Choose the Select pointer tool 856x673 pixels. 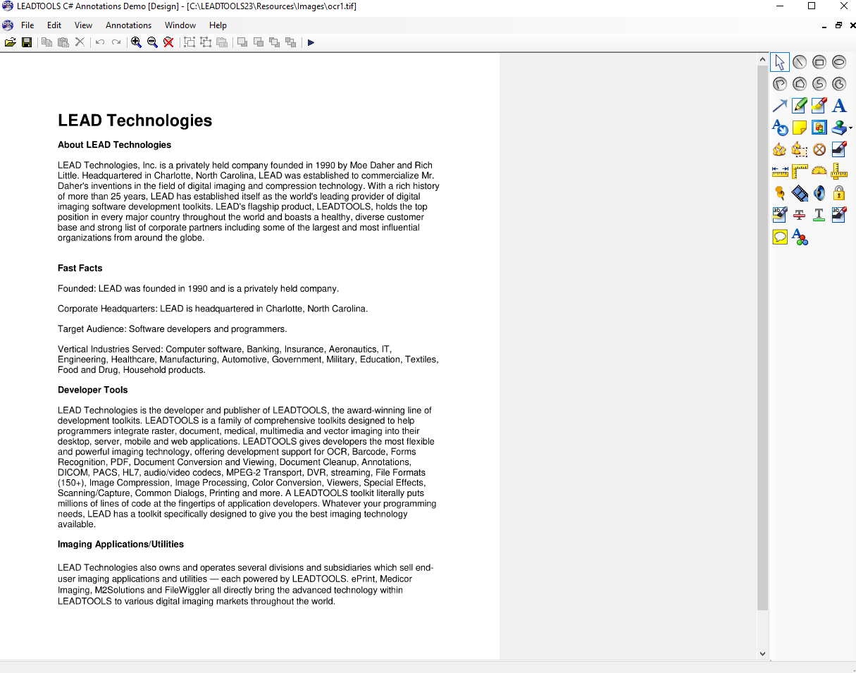(x=780, y=62)
